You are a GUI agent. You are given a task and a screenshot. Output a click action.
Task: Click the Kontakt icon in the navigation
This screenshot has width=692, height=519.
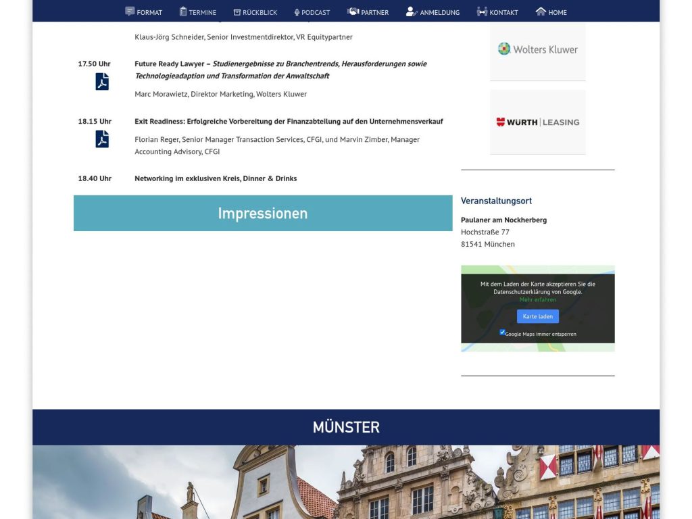point(482,11)
